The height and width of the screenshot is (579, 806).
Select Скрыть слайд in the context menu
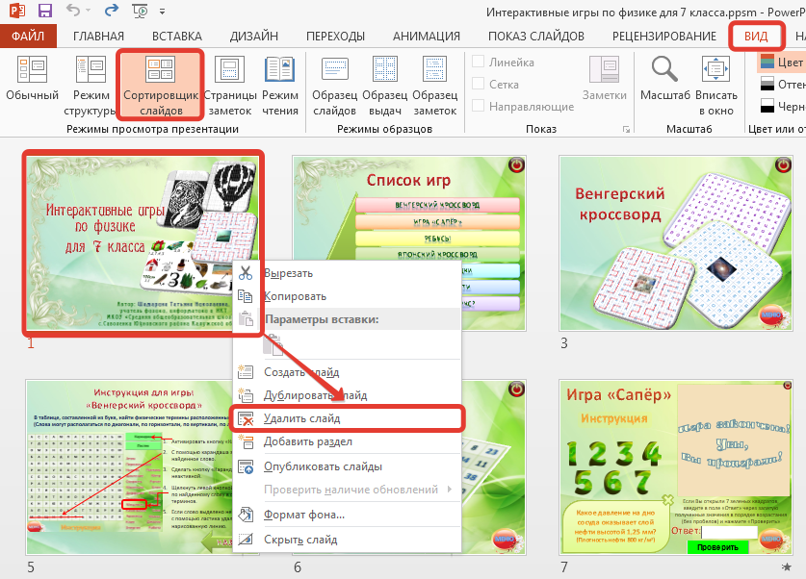pos(300,540)
